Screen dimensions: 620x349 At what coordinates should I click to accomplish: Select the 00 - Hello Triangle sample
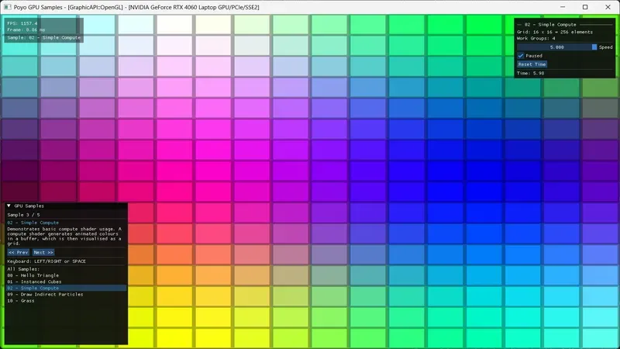pos(33,275)
